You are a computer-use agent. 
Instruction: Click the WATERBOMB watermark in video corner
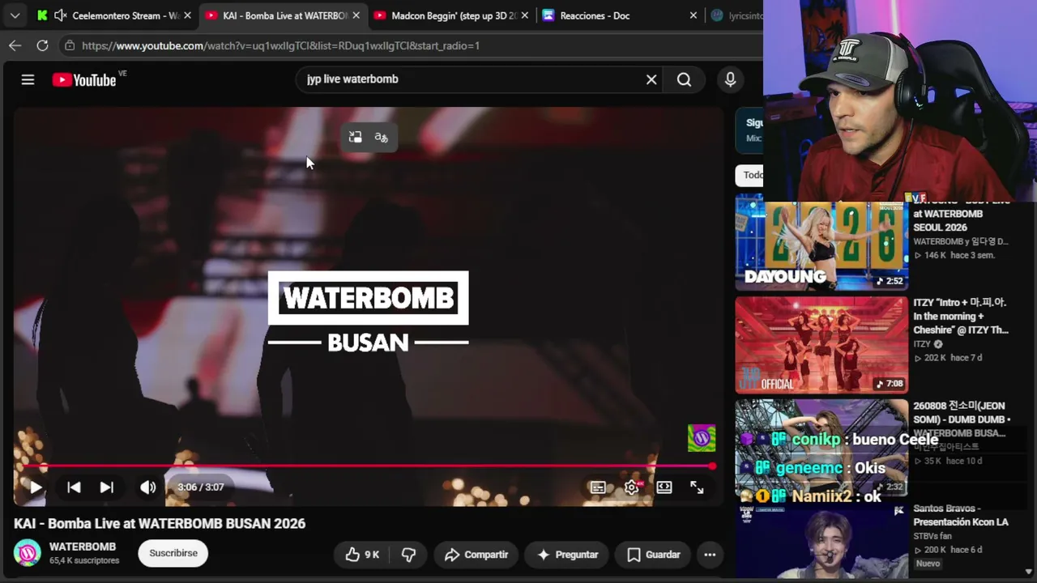coord(702,438)
